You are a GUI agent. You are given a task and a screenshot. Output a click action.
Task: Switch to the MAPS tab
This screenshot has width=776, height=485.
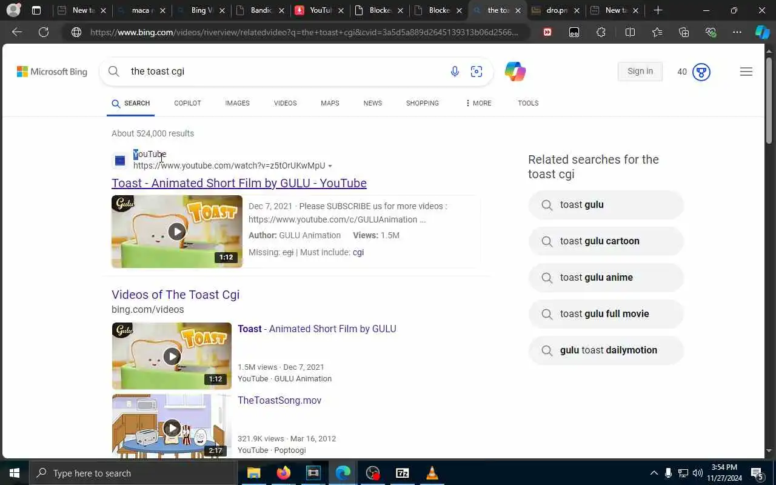coord(330,103)
